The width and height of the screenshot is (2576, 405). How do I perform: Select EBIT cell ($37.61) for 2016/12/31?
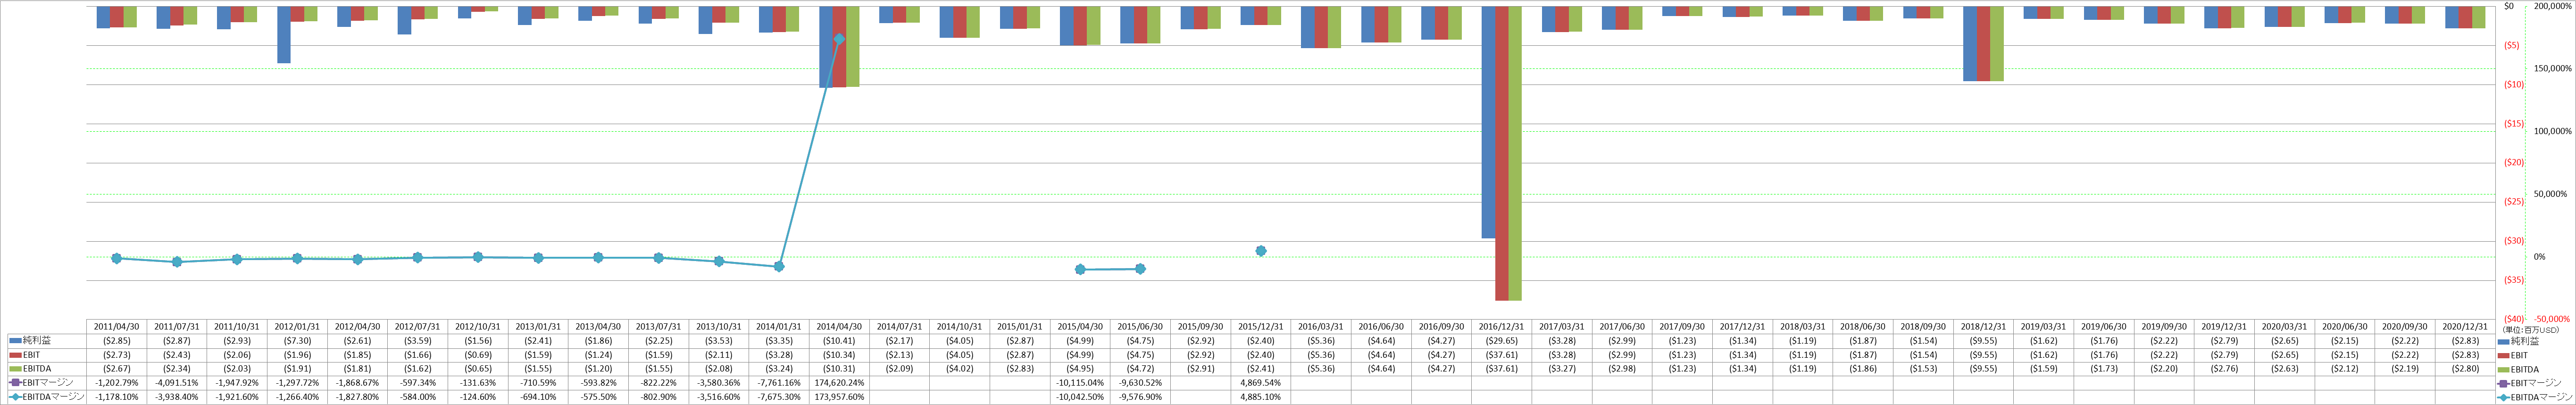(1501, 355)
